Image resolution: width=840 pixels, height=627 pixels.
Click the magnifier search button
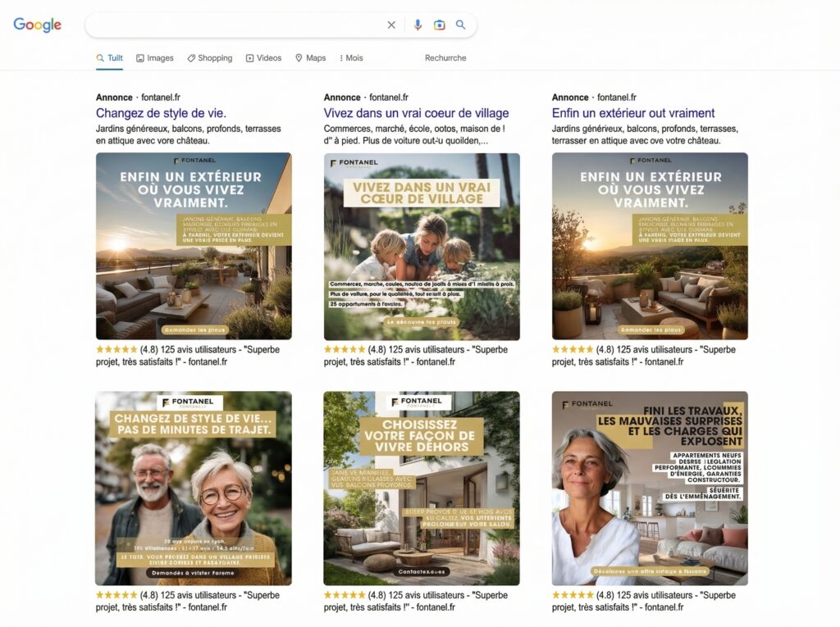[x=461, y=25]
